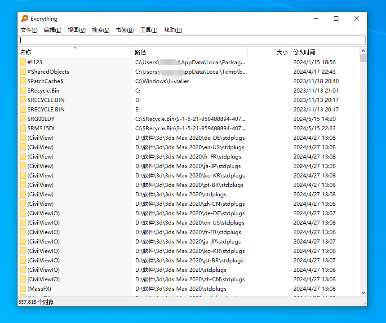This screenshot has width=386, height=323.
Task: Click scrollbar down arrow in results list
Action: tap(363, 293)
